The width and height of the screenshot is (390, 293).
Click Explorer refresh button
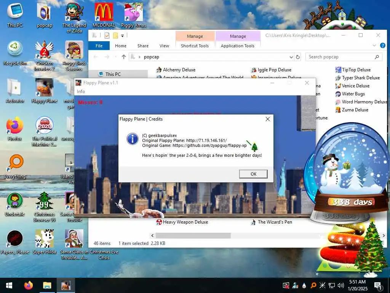(298, 57)
